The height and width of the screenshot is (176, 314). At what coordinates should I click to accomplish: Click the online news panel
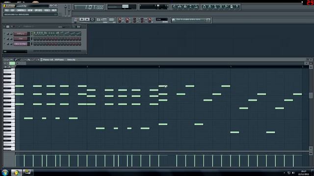pyautogui.click(x=191, y=20)
